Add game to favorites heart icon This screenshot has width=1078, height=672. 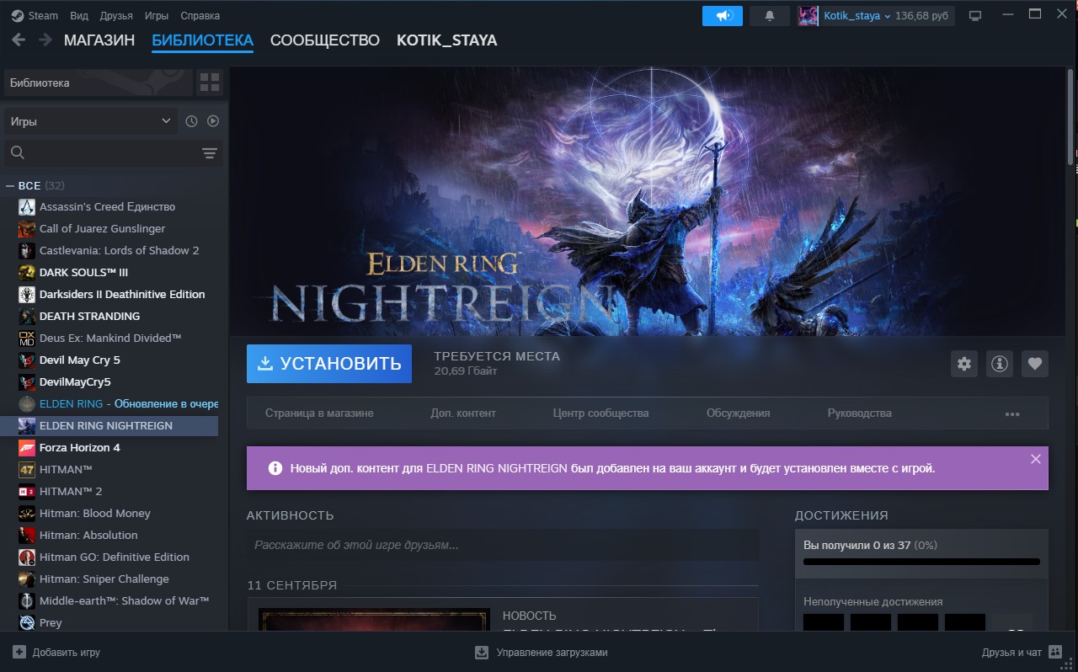(x=1035, y=364)
